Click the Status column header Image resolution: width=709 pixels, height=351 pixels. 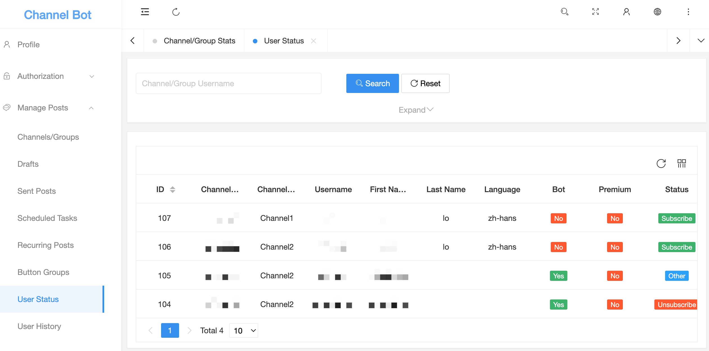[677, 189]
